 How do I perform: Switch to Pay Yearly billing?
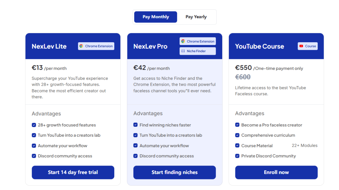coord(196,17)
